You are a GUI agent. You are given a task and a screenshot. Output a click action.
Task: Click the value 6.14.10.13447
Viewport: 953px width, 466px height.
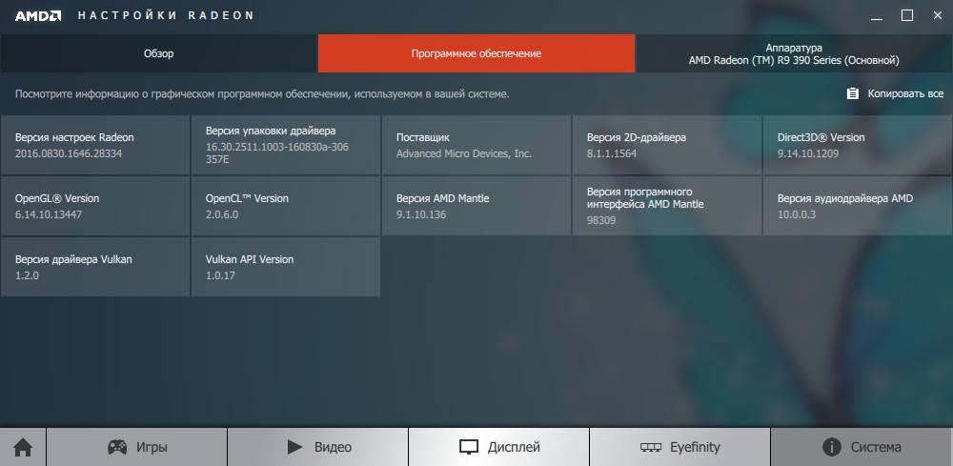click(49, 214)
